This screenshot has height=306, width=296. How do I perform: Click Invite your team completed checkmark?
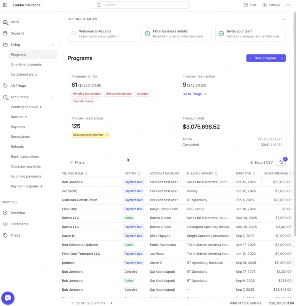point(221,34)
